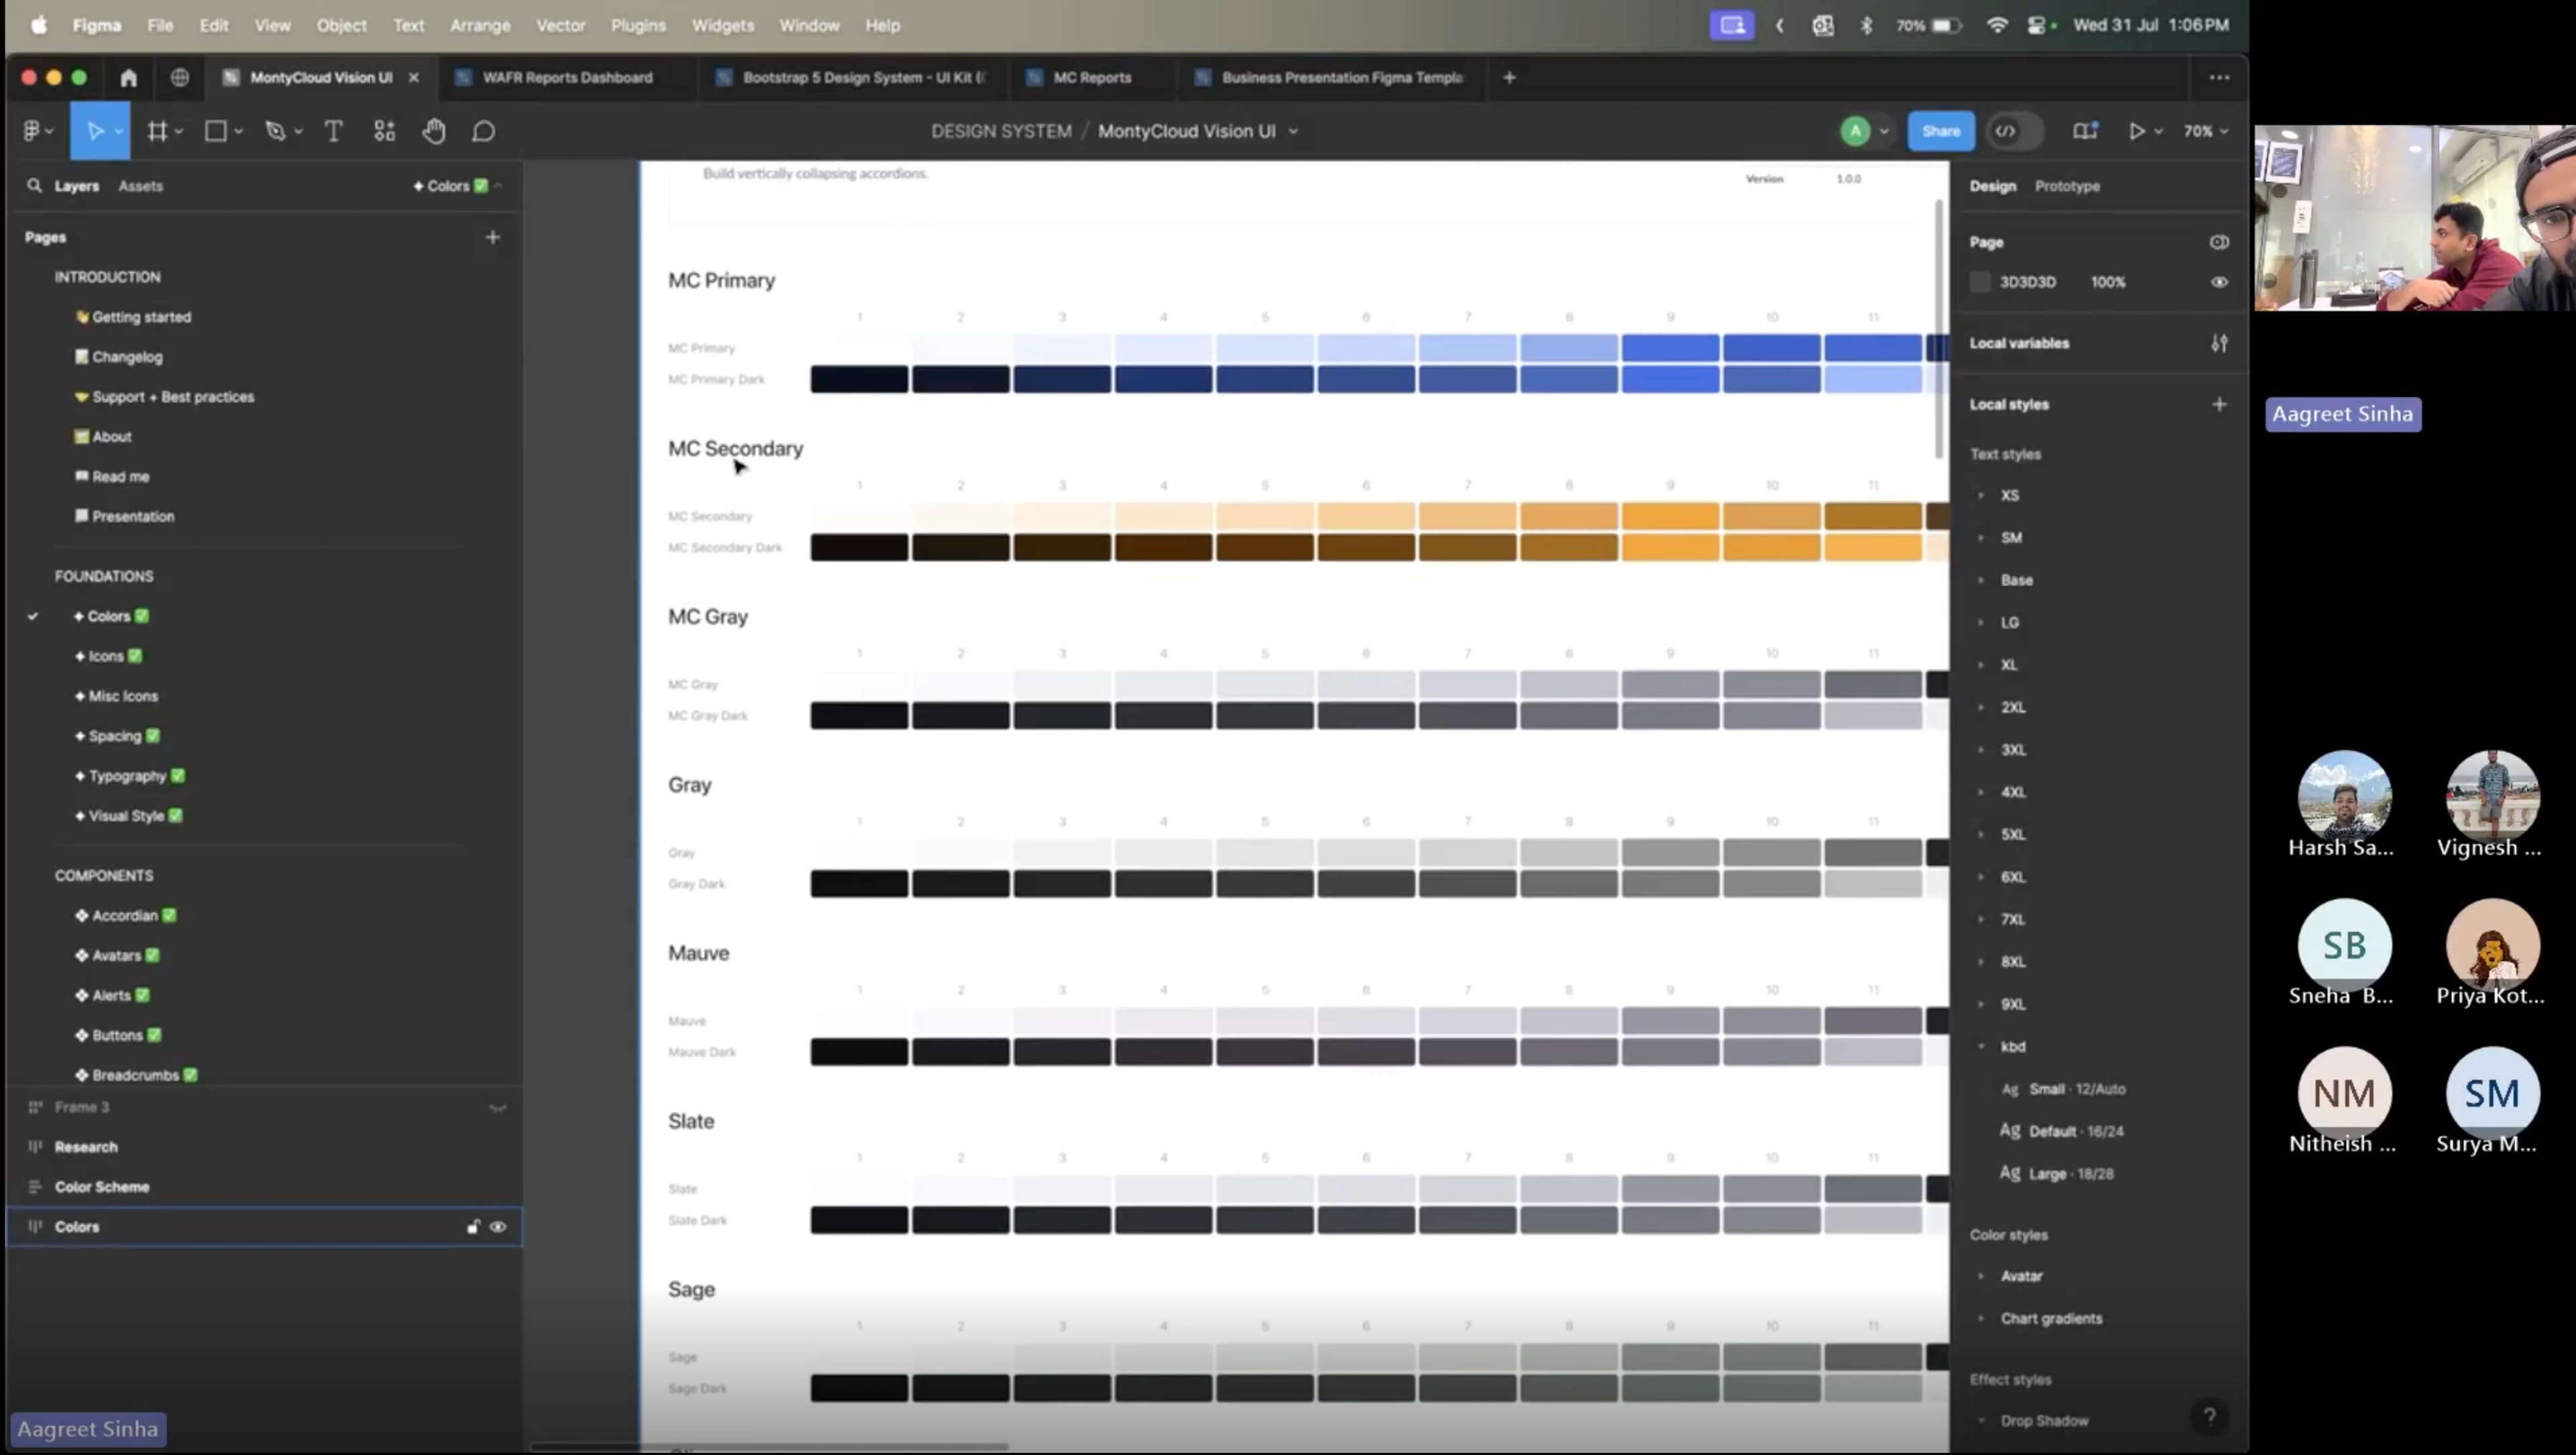Click the page background color swatch

click(x=1979, y=282)
